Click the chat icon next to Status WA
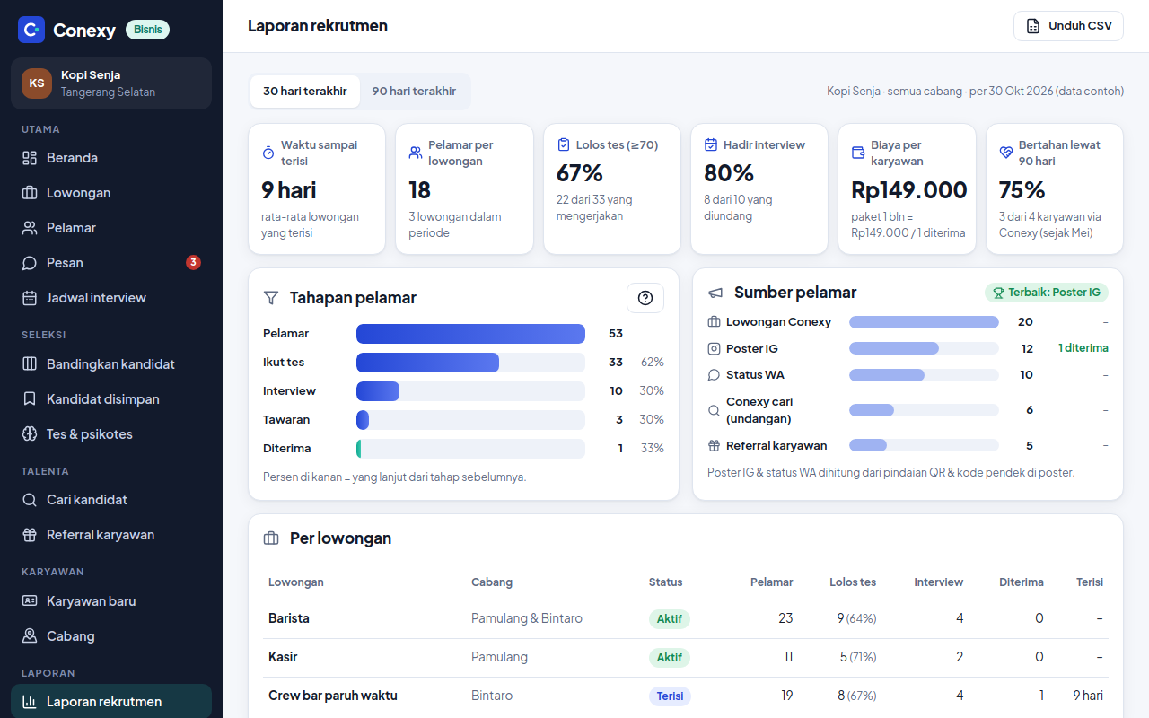Screen dimensions: 1149x718 pos(714,375)
